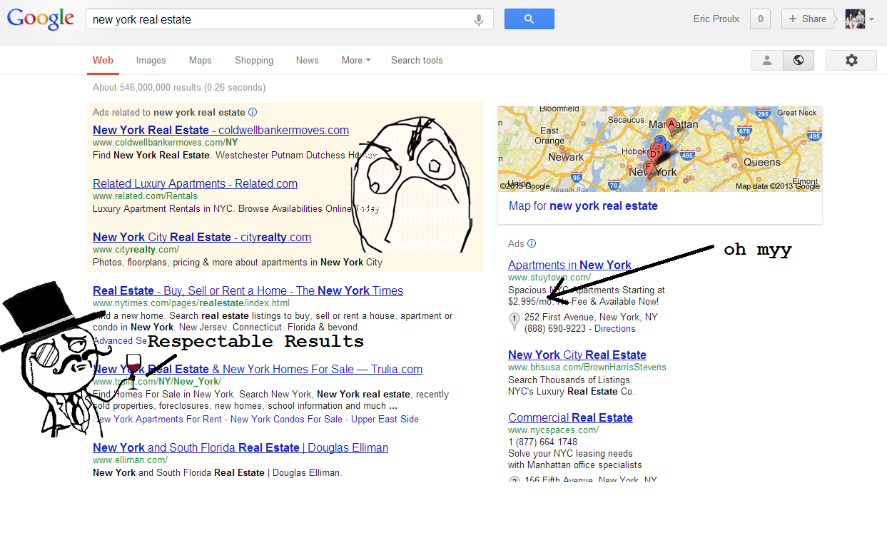
Task: Open Apartments in New York ad
Action: (569, 265)
